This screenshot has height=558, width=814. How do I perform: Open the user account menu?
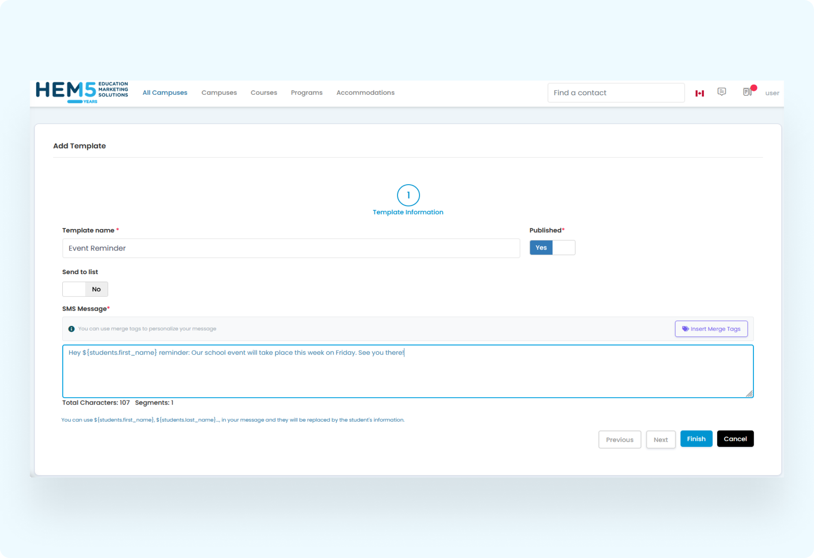[772, 93]
